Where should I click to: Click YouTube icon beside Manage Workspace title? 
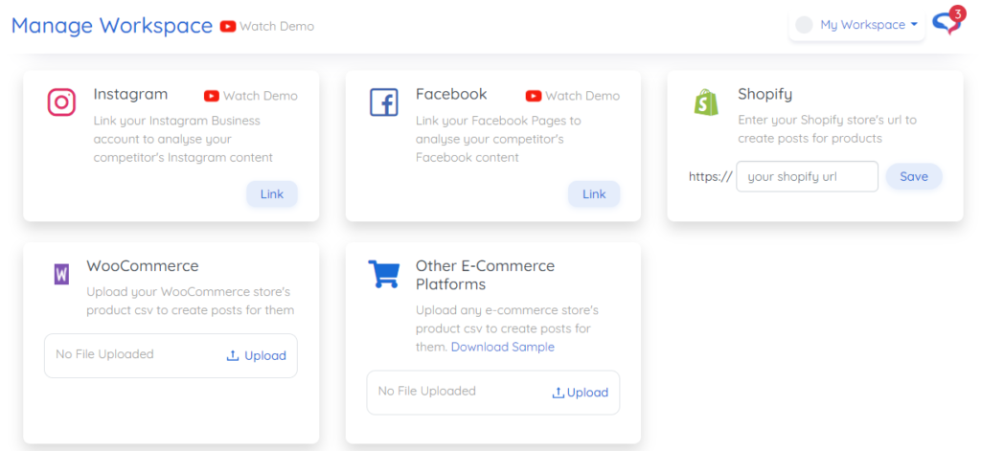point(228,26)
